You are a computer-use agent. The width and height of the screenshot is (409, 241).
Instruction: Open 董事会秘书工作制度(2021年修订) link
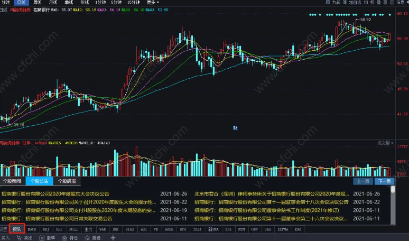[x=267, y=210]
